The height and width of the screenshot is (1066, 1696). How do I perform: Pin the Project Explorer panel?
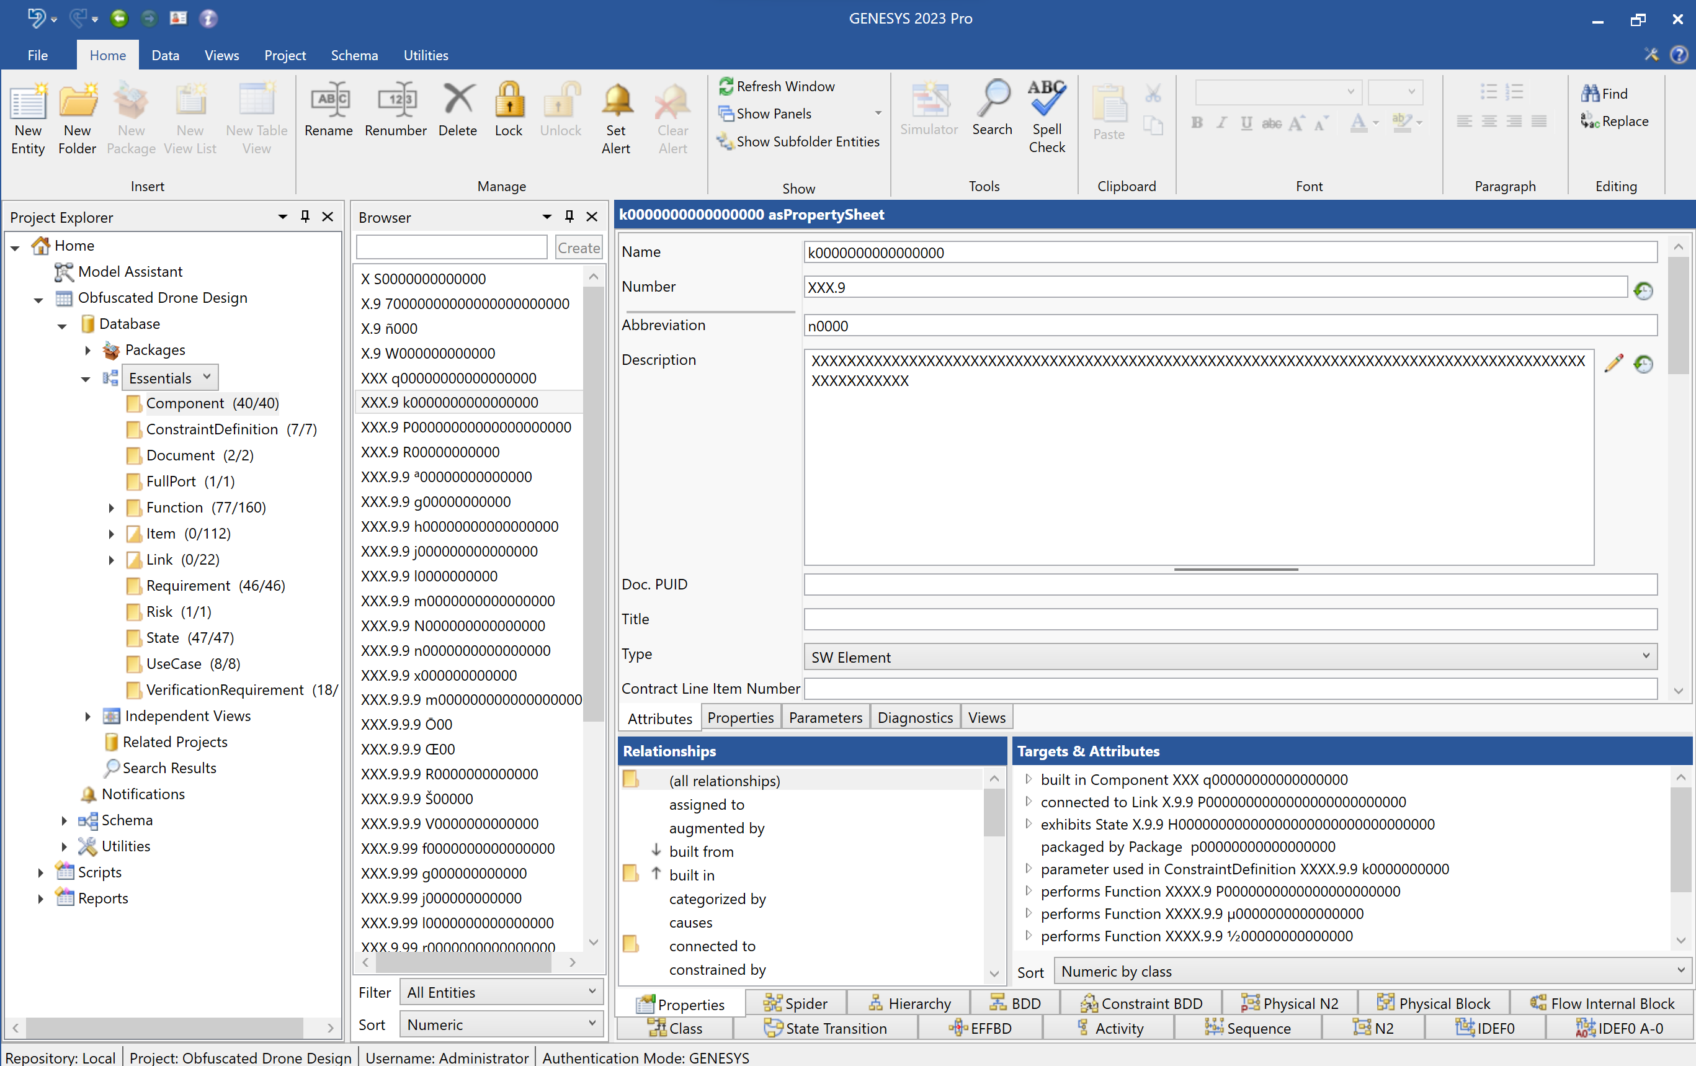tap(305, 217)
